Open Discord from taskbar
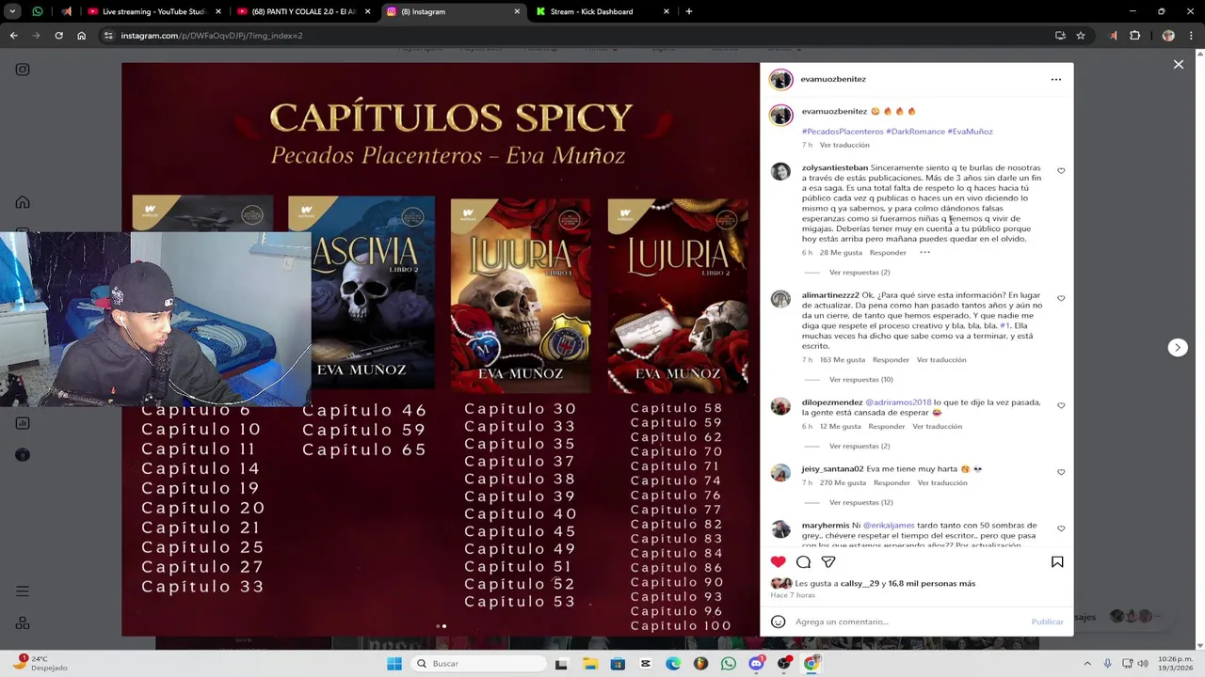This screenshot has height=677, width=1205. click(x=756, y=664)
